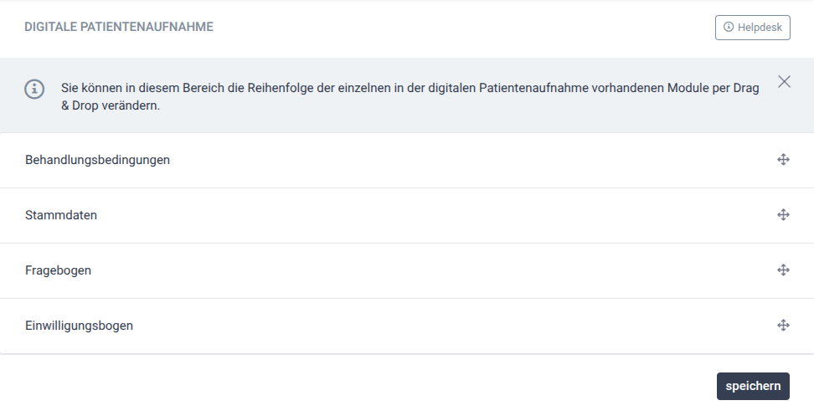Click the info circle icon in the banner
The width and height of the screenshot is (814, 416).
[34, 89]
